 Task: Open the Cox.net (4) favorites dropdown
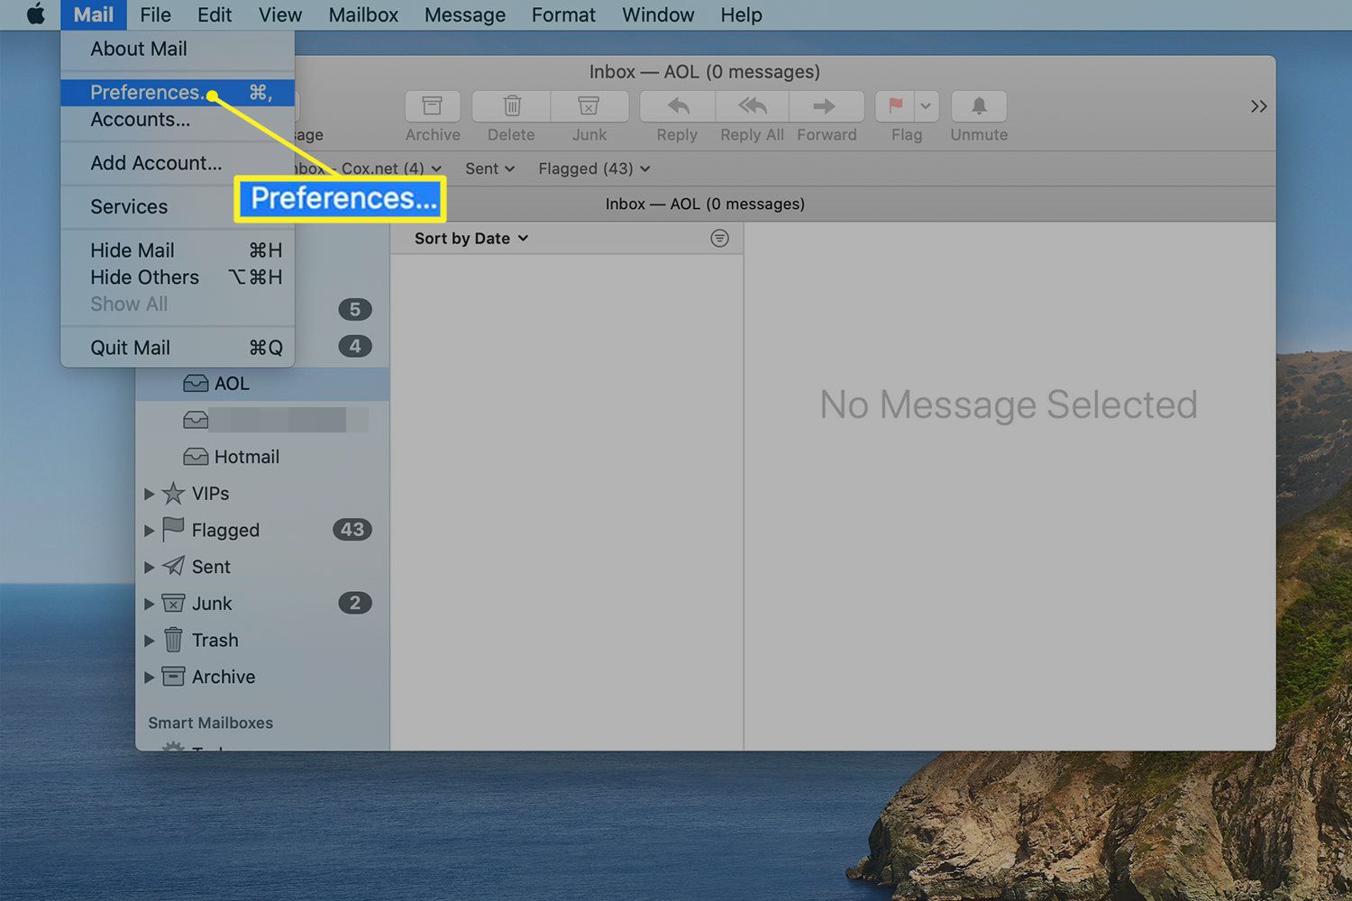pos(368,168)
